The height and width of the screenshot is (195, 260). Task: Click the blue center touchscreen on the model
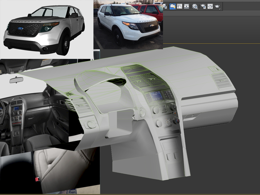click(156, 95)
